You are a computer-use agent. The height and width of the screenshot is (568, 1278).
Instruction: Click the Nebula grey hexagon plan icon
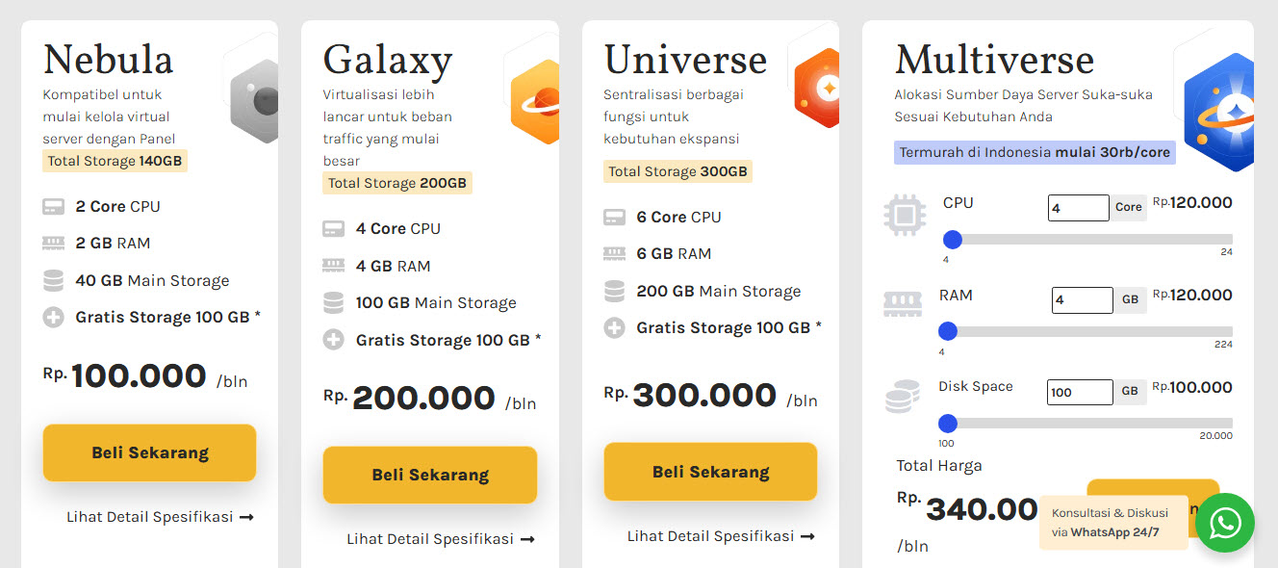coord(255,101)
